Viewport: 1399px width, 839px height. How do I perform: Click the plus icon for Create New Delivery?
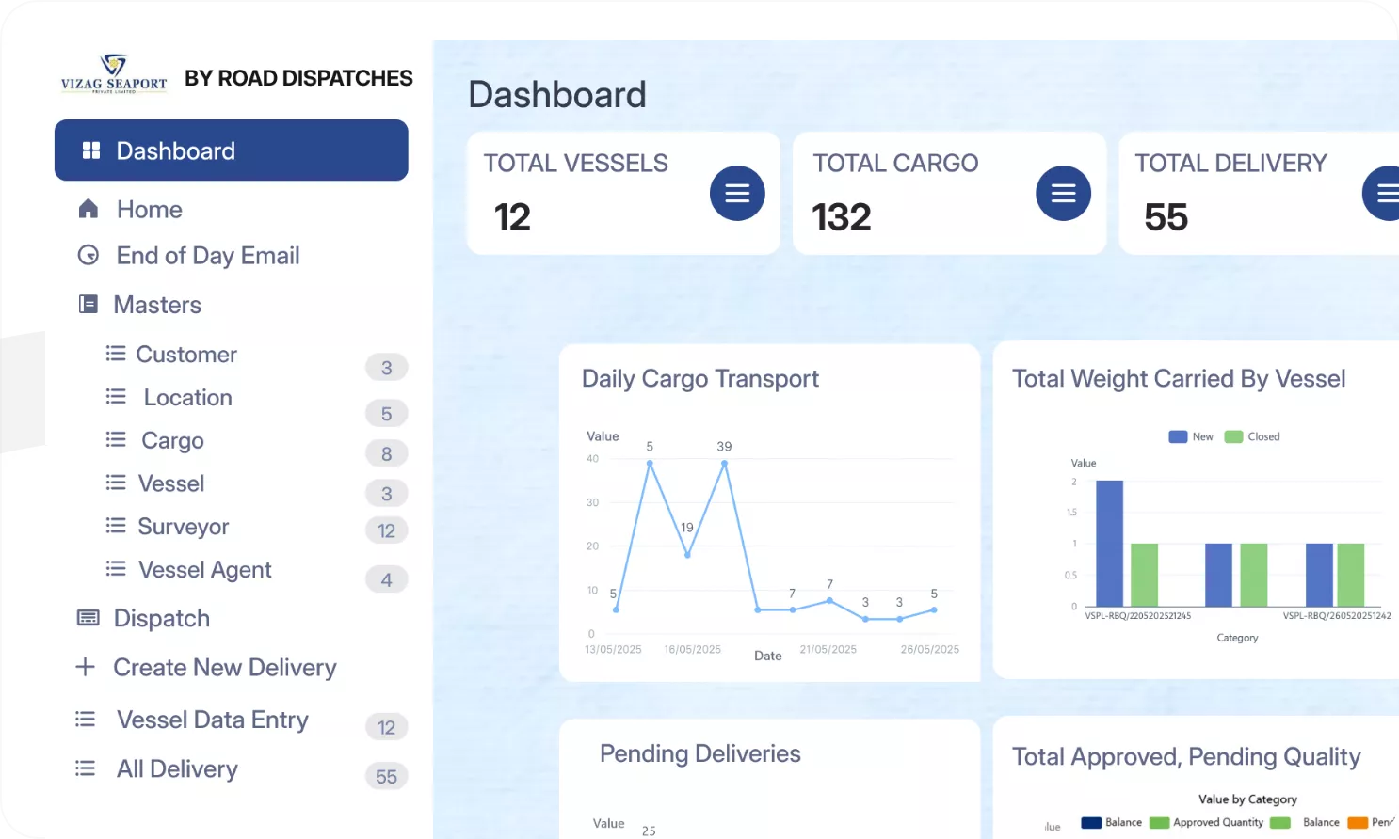coord(86,667)
